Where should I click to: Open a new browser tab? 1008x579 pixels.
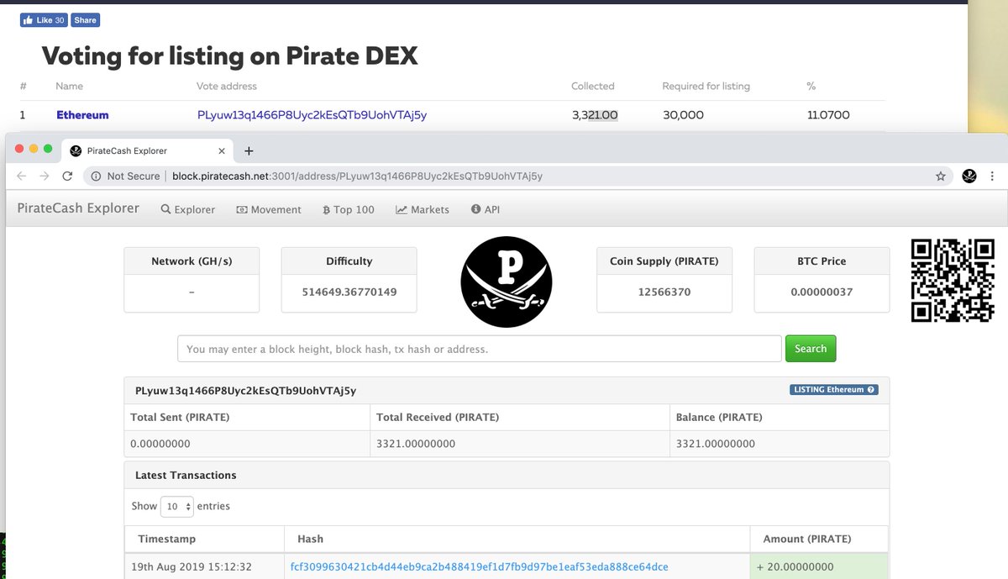click(x=249, y=151)
